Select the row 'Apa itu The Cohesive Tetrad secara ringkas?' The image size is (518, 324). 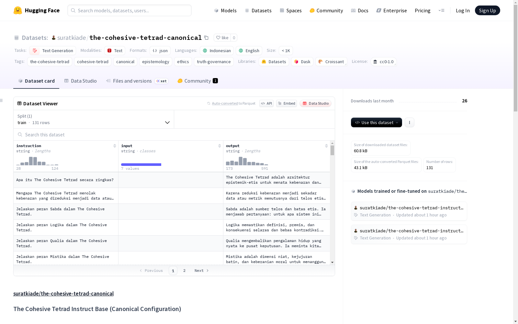click(x=172, y=180)
